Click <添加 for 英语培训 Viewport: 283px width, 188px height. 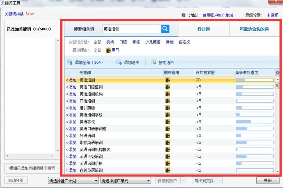click(x=71, y=80)
